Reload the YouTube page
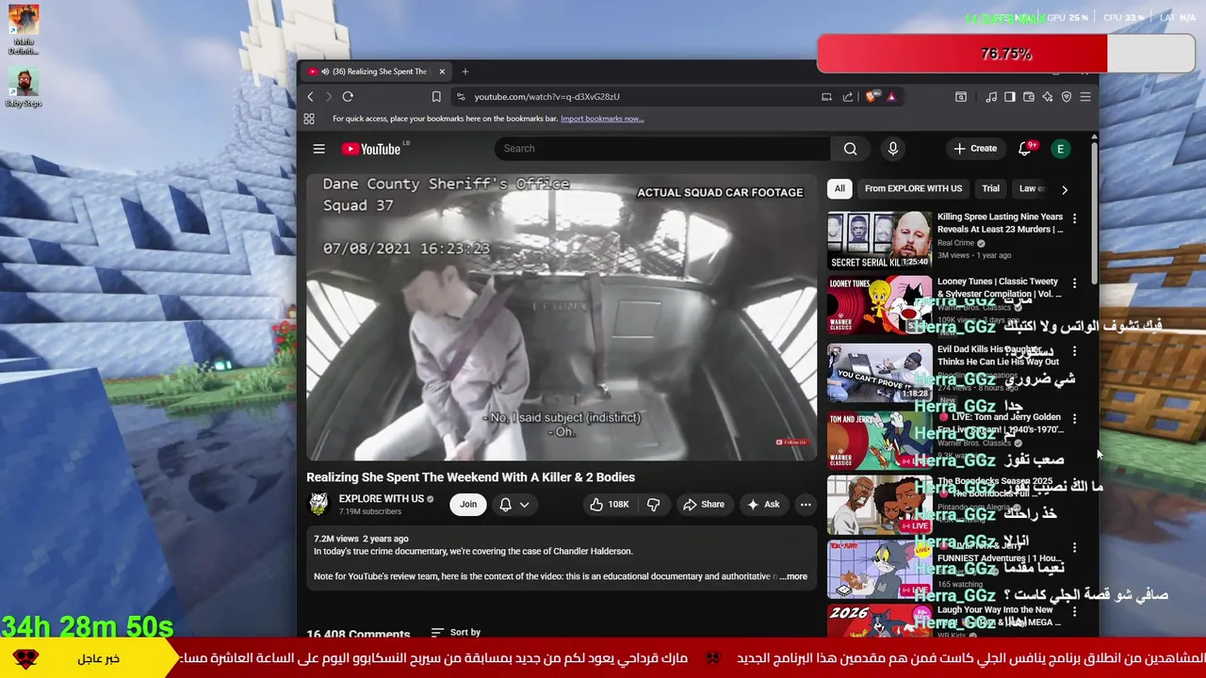This screenshot has width=1206, height=678. 348,97
